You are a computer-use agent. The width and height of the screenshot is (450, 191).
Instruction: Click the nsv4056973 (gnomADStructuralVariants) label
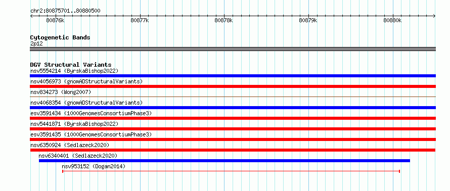[86, 81]
